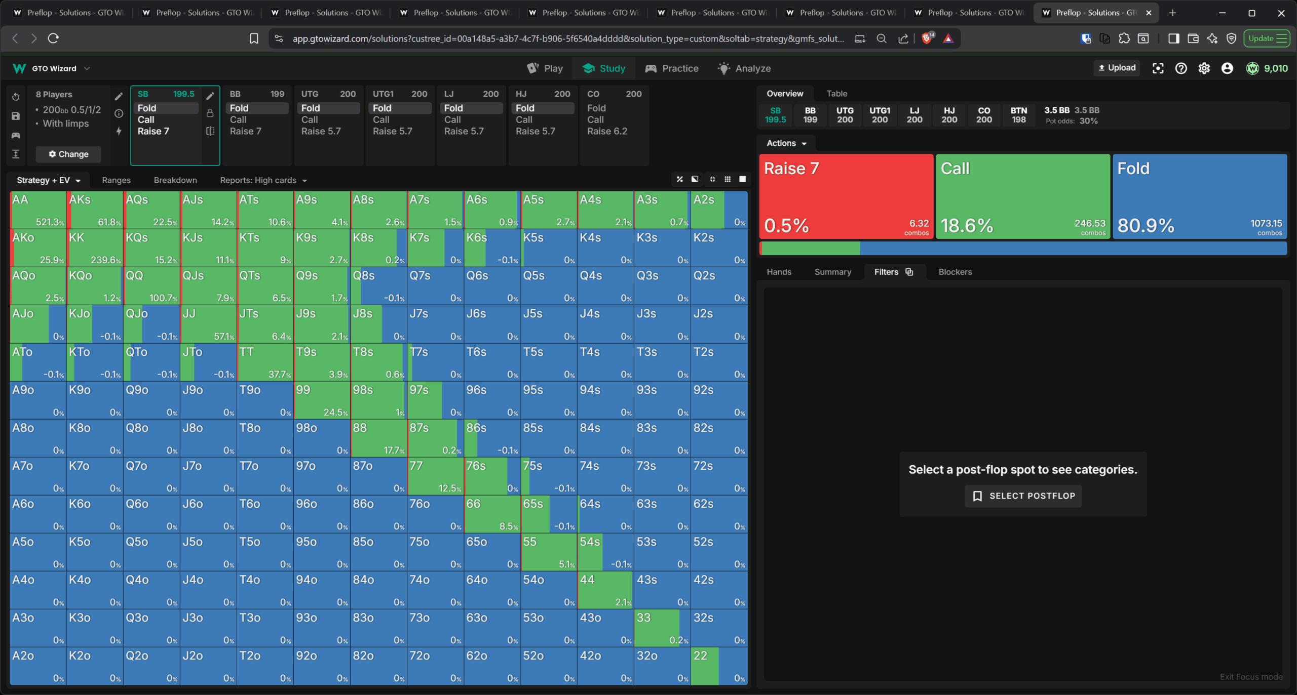Click the reset/restart arrow icon in left sidebar

pos(16,97)
